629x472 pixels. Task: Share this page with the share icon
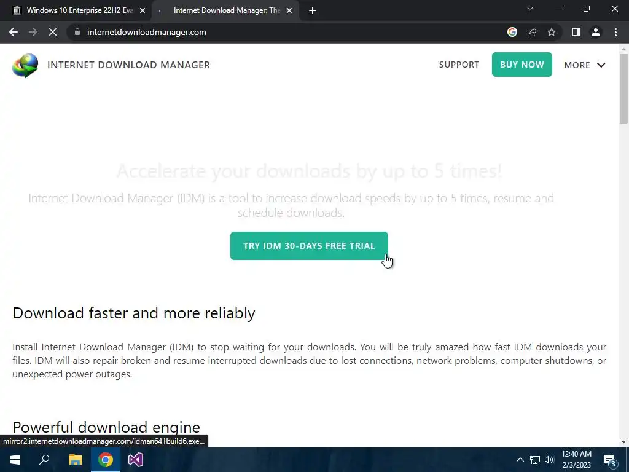(x=532, y=32)
